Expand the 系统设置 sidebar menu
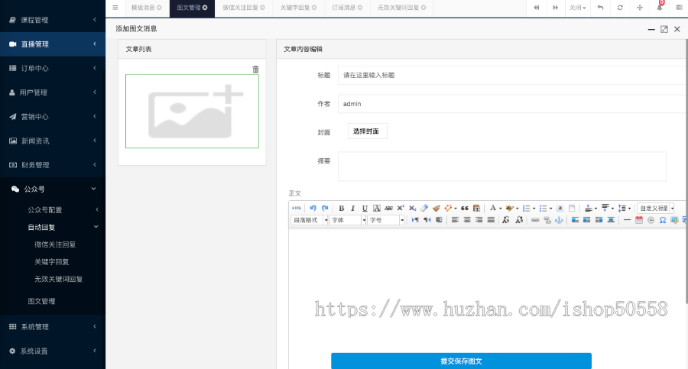 [x=53, y=351]
